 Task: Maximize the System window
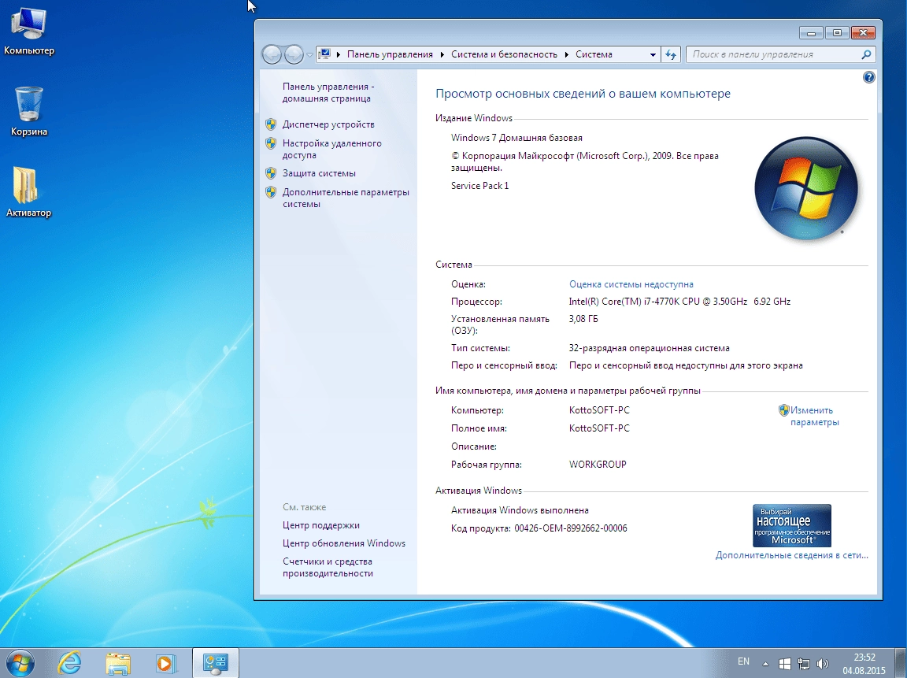click(x=837, y=33)
